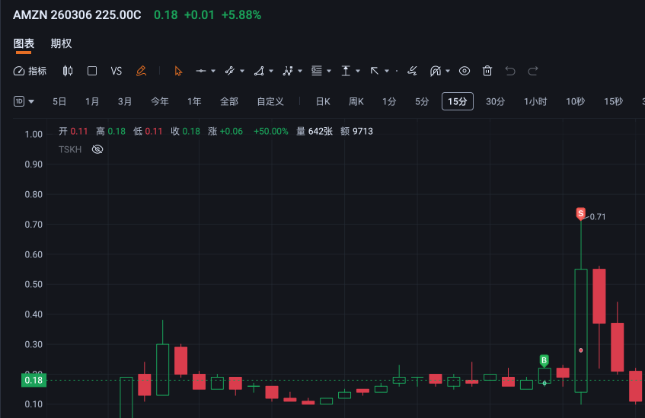
Task: Select the triangle shape tool
Action: click(259, 71)
